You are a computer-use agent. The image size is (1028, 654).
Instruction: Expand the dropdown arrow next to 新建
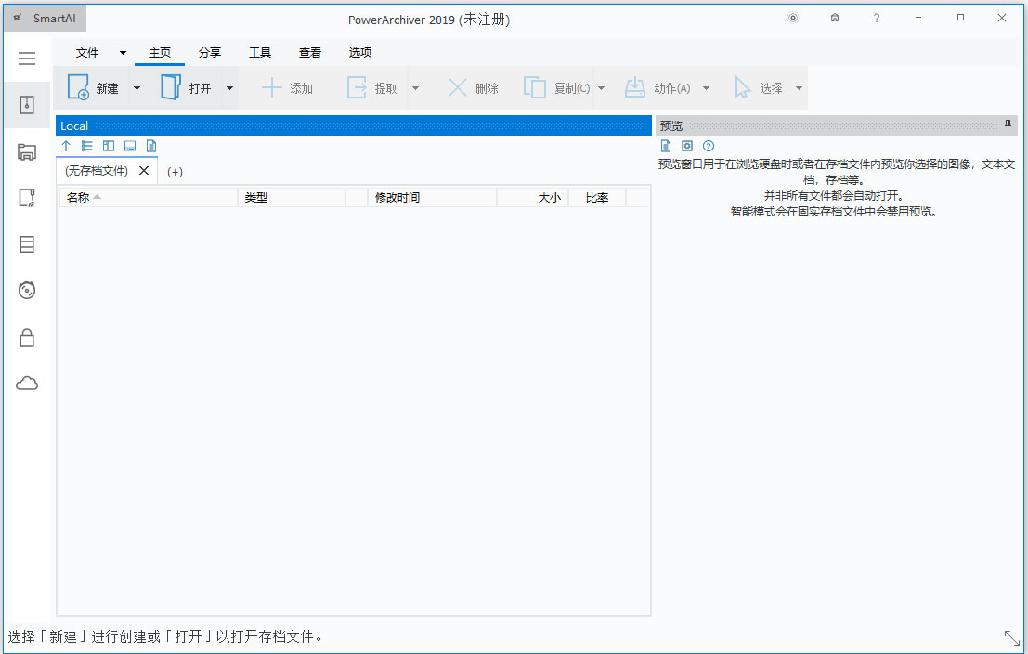(x=137, y=88)
